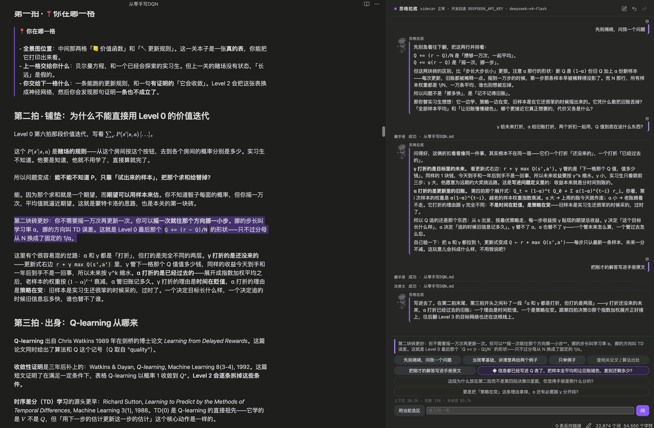The width and height of the screenshot is (654, 428).
Task: Pick the highlighted suggestion about 信息都已经写进 Q 表了
Action: [x=563, y=371]
